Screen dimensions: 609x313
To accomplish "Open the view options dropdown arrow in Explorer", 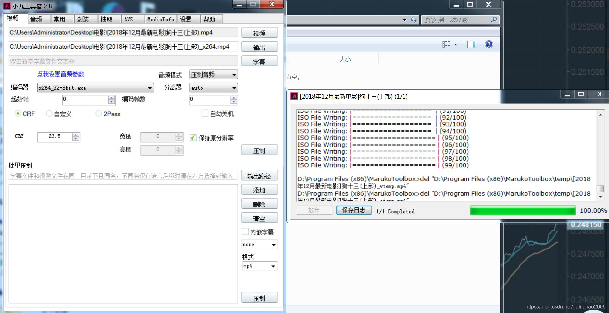I will tap(456, 44).
